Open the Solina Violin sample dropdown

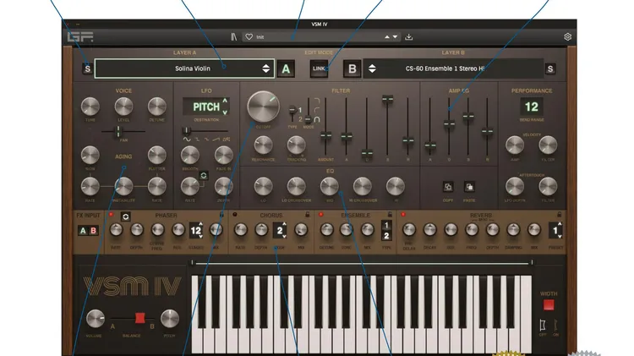coord(184,68)
